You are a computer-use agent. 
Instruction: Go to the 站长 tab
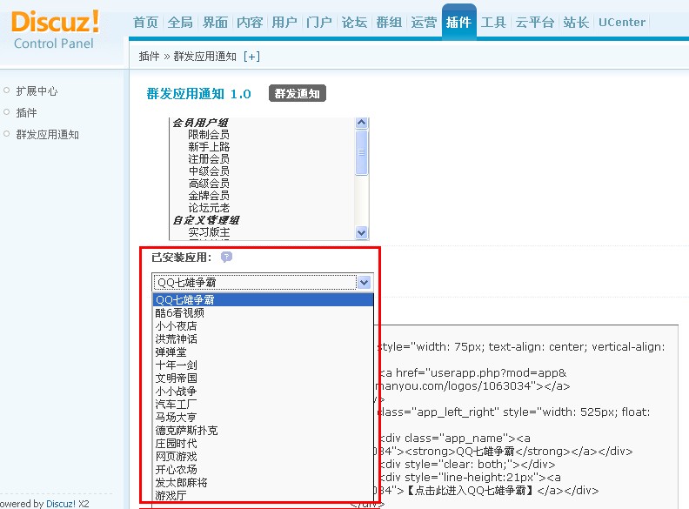pyautogui.click(x=576, y=23)
